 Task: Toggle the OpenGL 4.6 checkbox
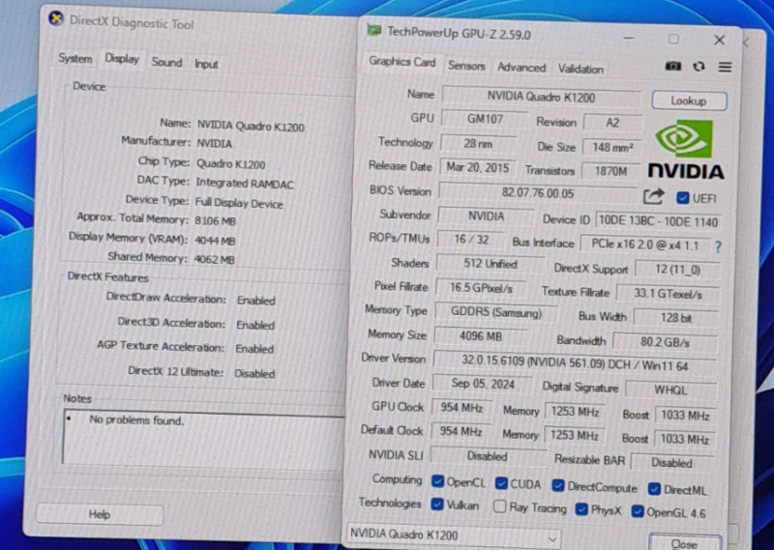click(x=638, y=511)
